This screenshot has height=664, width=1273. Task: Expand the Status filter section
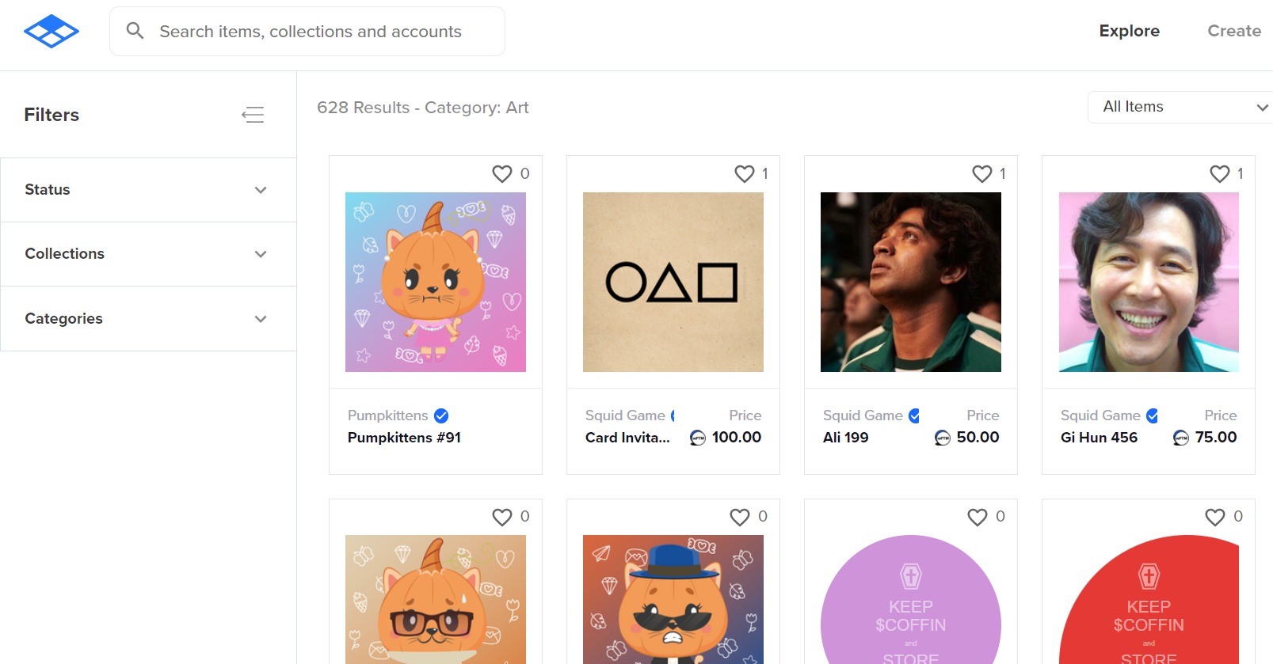(x=148, y=190)
